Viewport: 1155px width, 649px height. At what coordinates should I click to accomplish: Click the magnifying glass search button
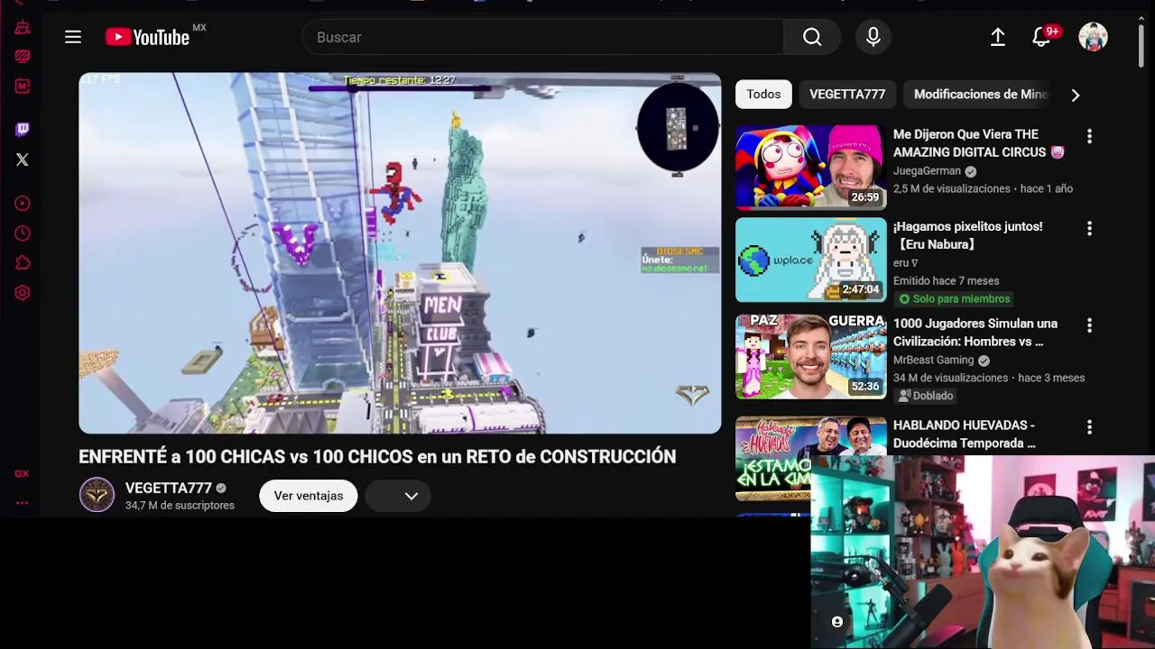[812, 37]
